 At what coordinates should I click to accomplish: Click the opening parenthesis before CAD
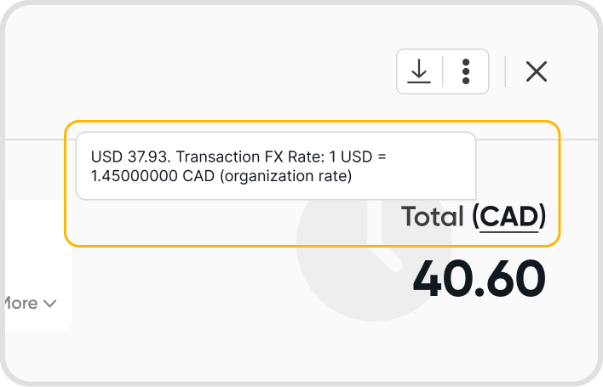tap(475, 217)
